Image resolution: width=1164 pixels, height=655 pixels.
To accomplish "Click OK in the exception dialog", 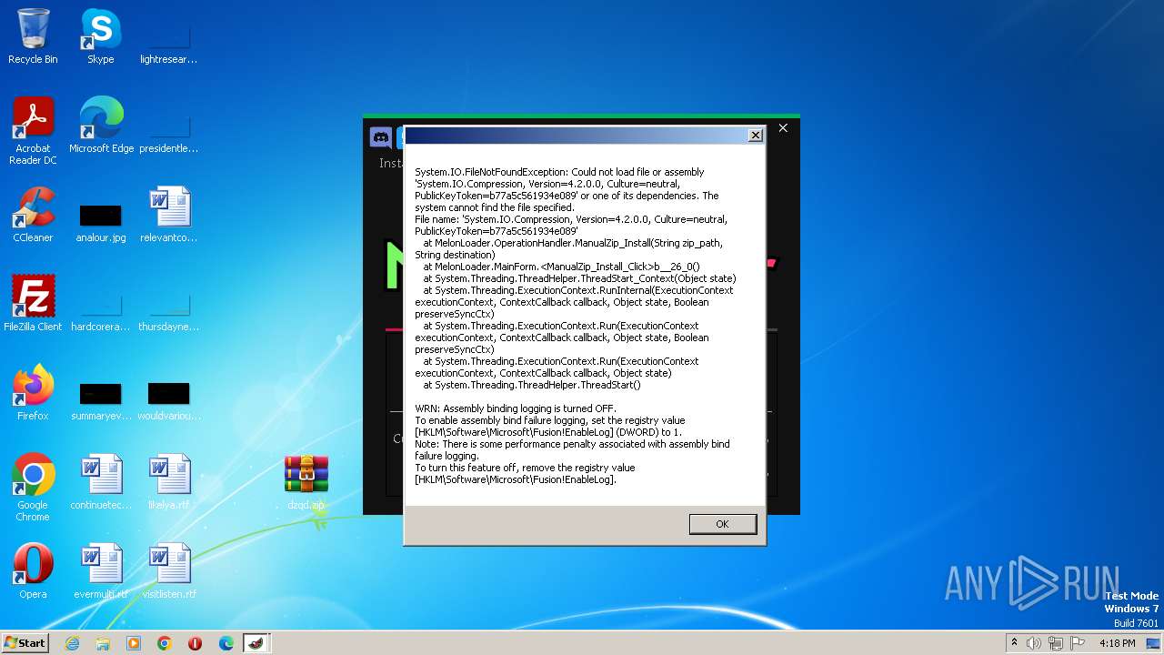I will pyautogui.click(x=722, y=524).
